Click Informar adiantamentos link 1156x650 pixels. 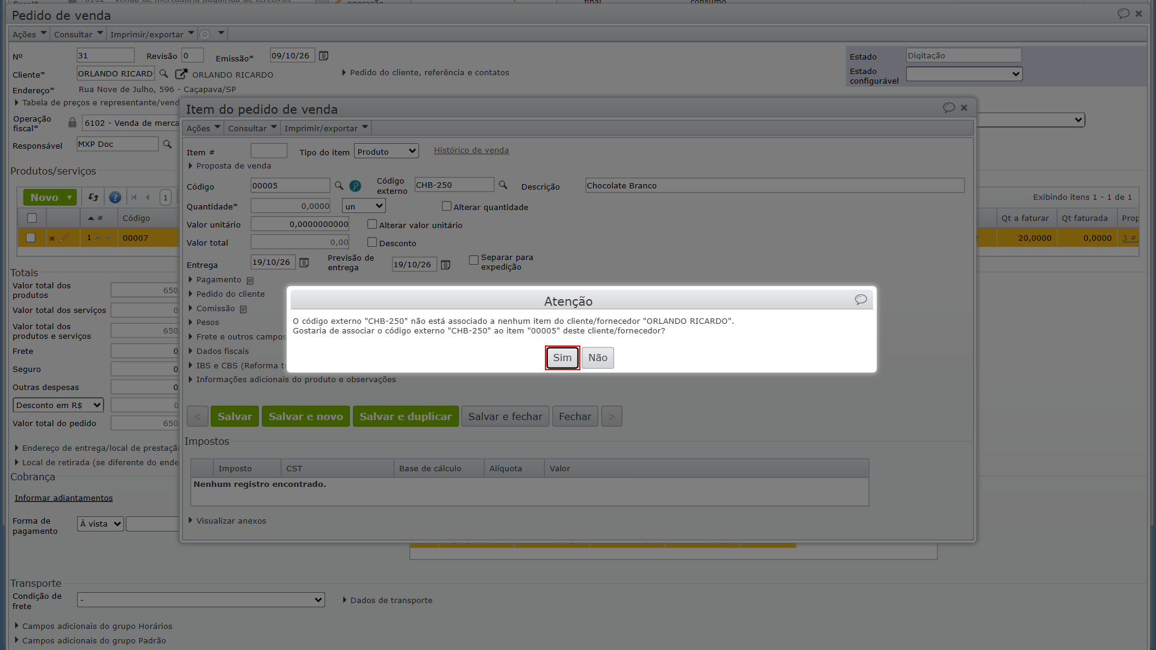(64, 498)
